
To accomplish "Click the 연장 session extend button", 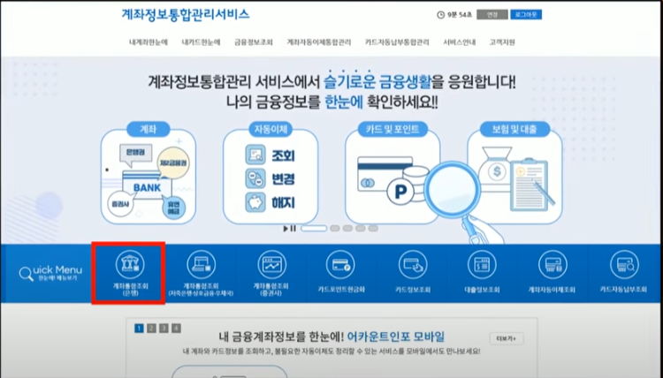I will [x=492, y=15].
